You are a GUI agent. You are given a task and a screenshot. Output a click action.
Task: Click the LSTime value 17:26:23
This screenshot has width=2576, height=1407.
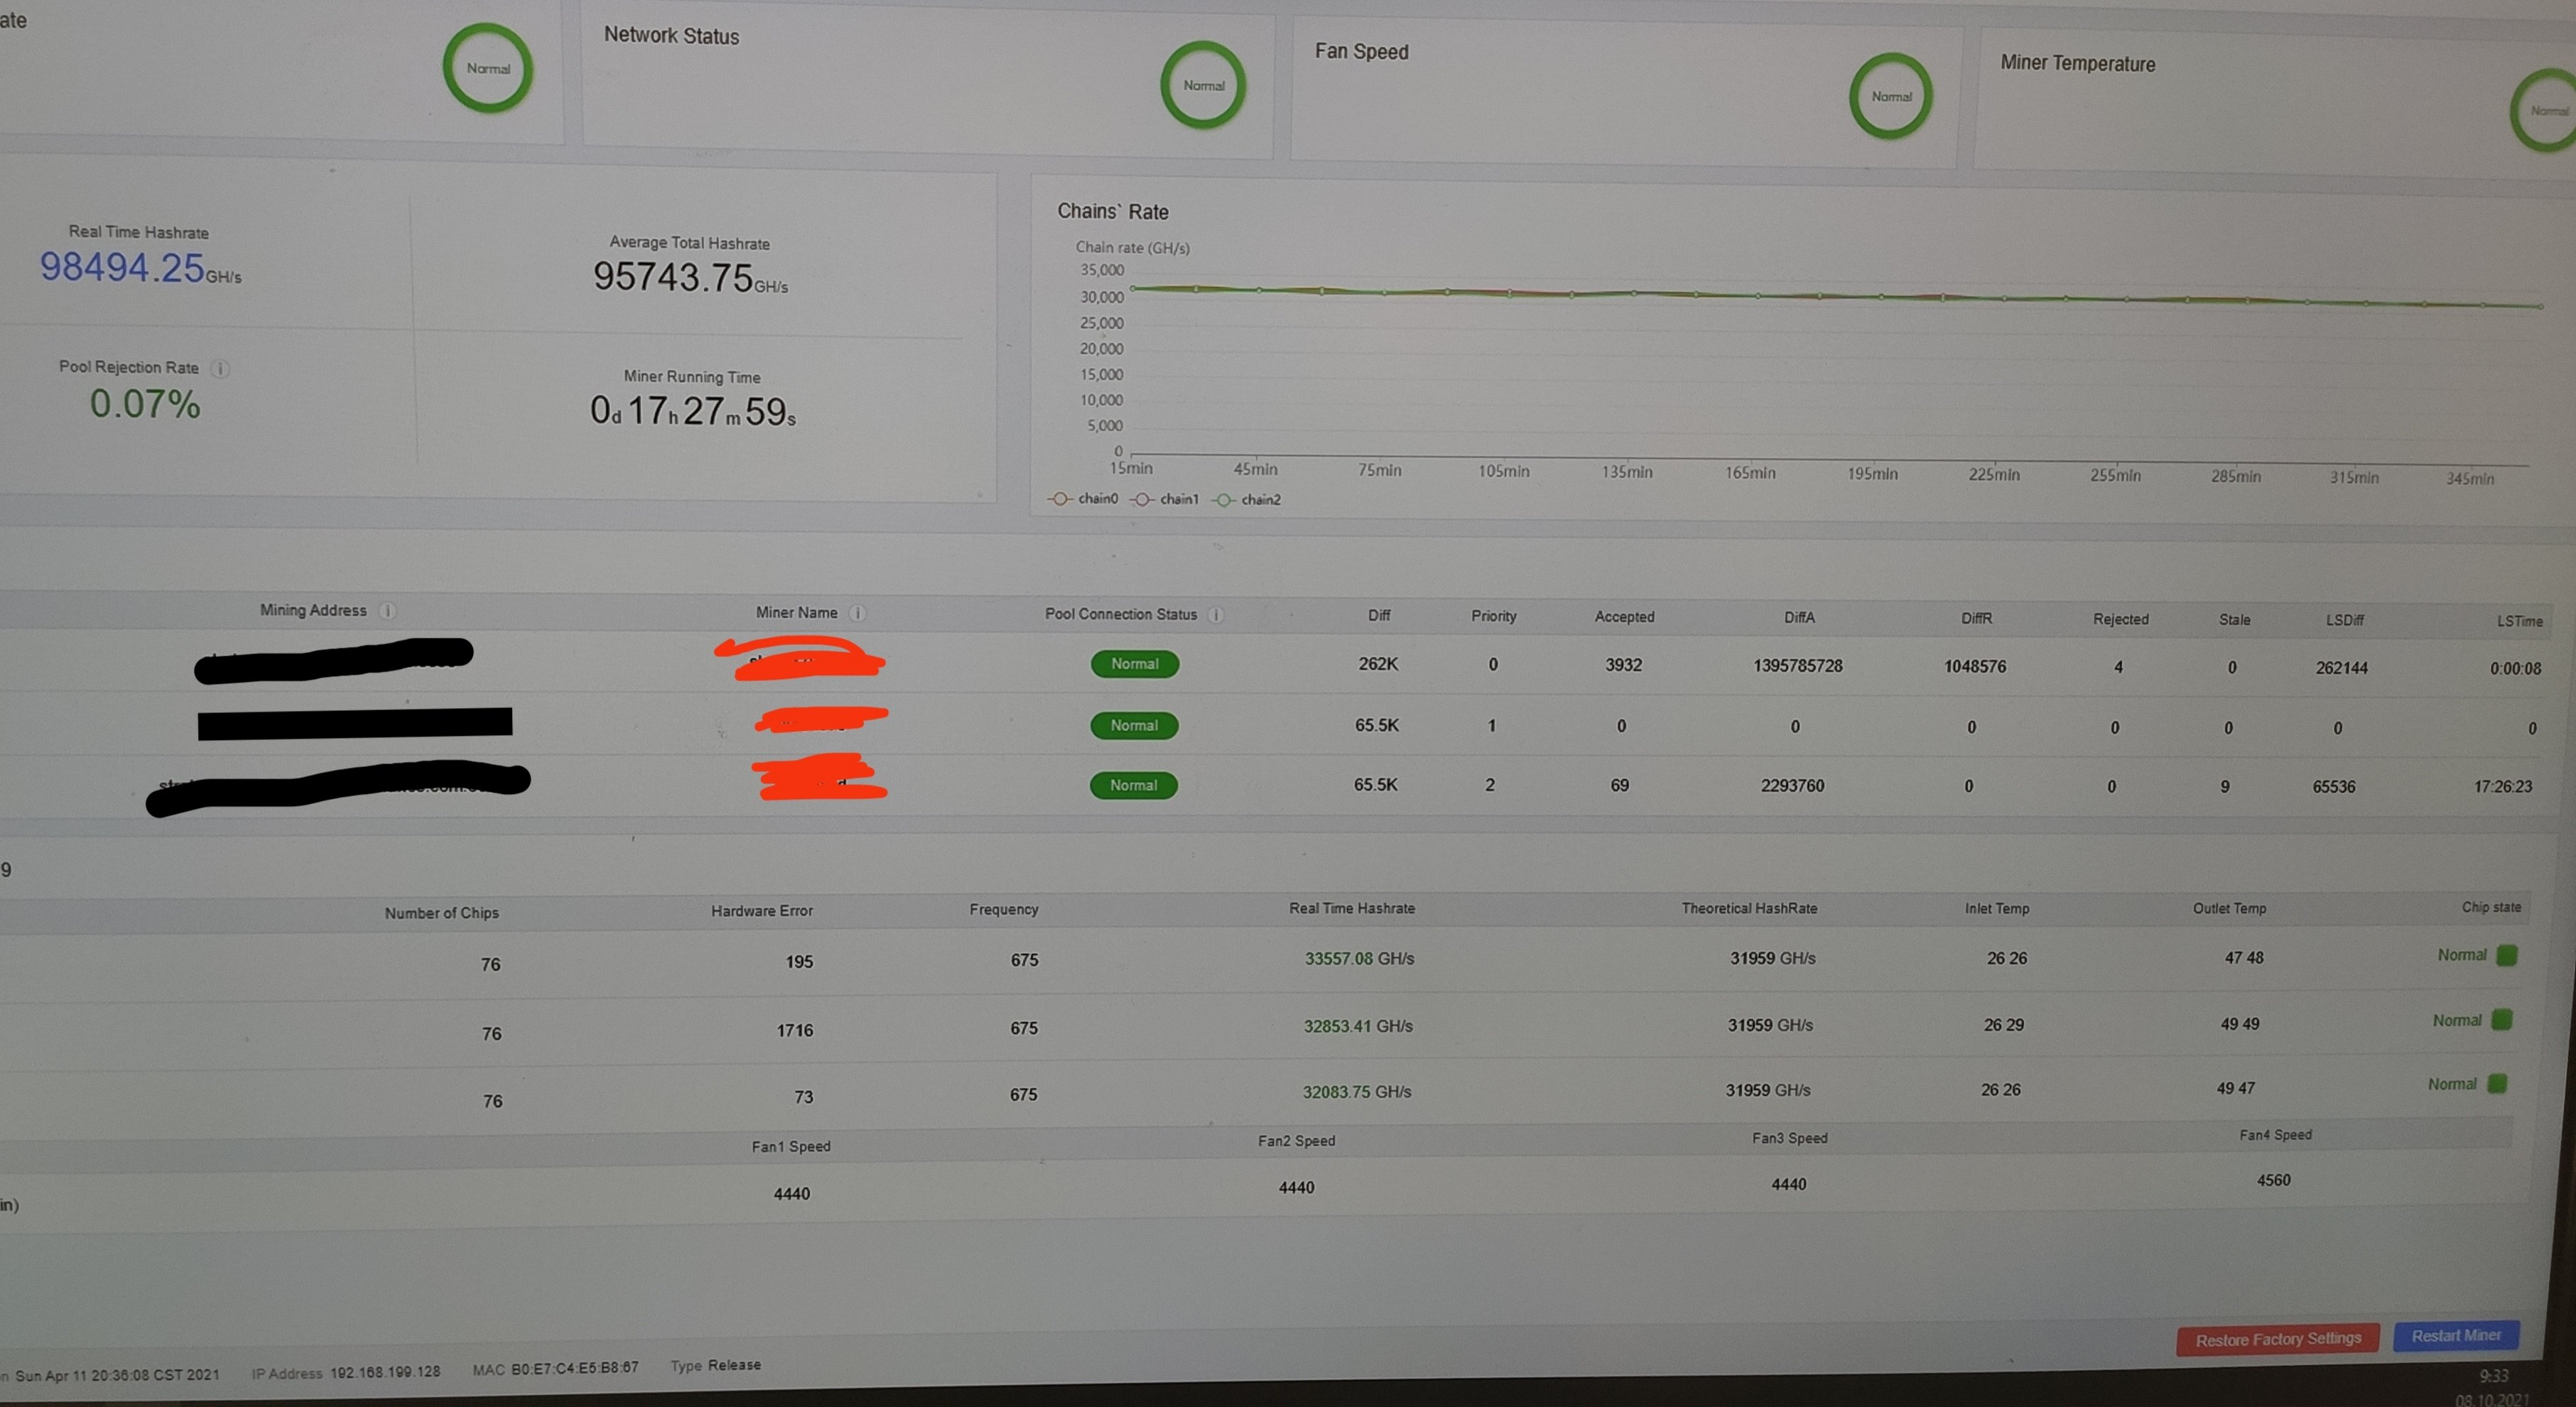(2502, 787)
